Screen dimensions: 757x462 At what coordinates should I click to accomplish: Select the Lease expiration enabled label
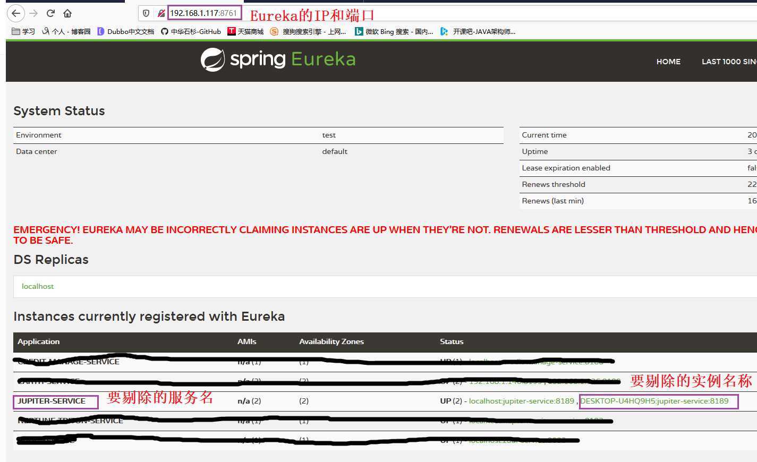point(566,168)
